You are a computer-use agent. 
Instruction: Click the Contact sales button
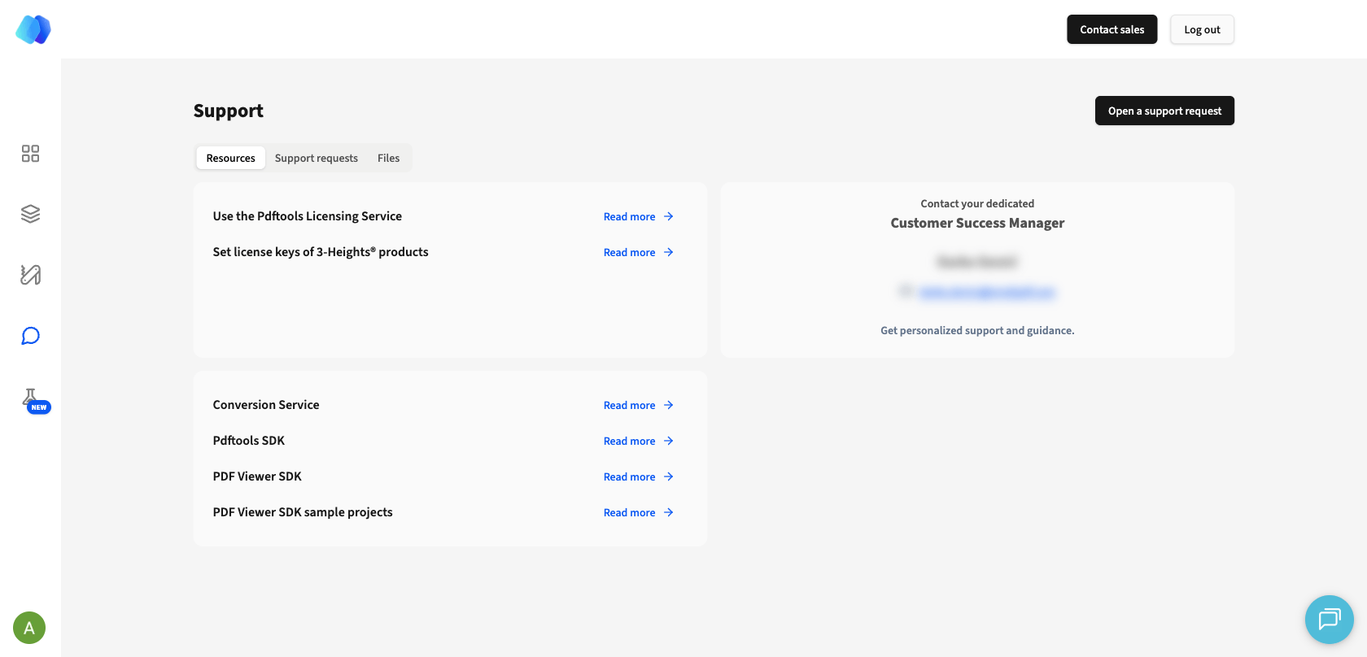(x=1112, y=29)
